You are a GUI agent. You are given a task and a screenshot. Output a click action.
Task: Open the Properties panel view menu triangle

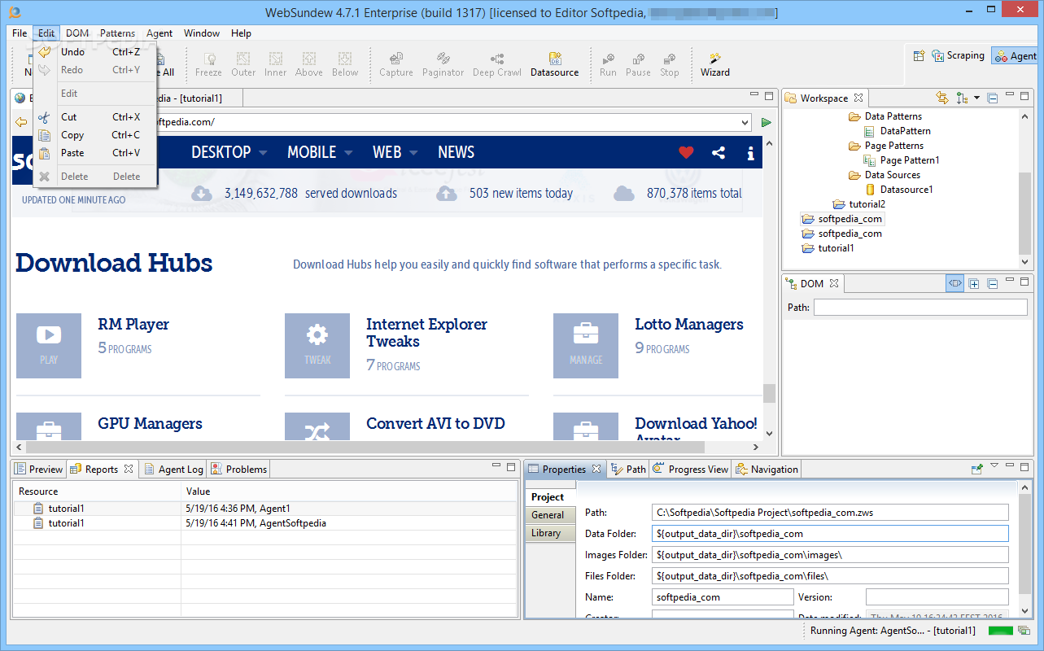coord(994,466)
